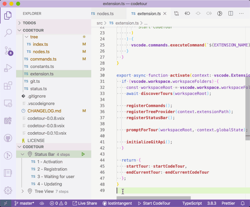Open nodes.ts in the explorer tree
The width and height of the screenshot is (250, 207).
point(54,51)
